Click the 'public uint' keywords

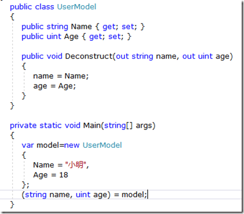pyautogui.click(x=41, y=37)
